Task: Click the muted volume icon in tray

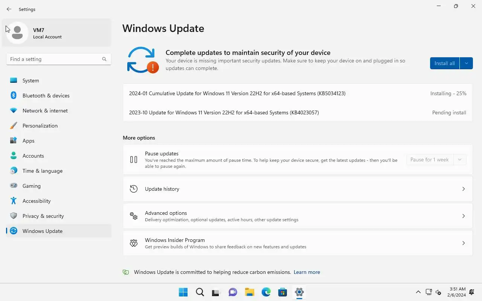Action: [x=438, y=292]
